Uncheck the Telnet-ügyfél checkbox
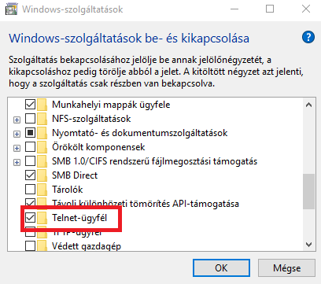The height and width of the screenshot is (284, 321). [30, 217]
